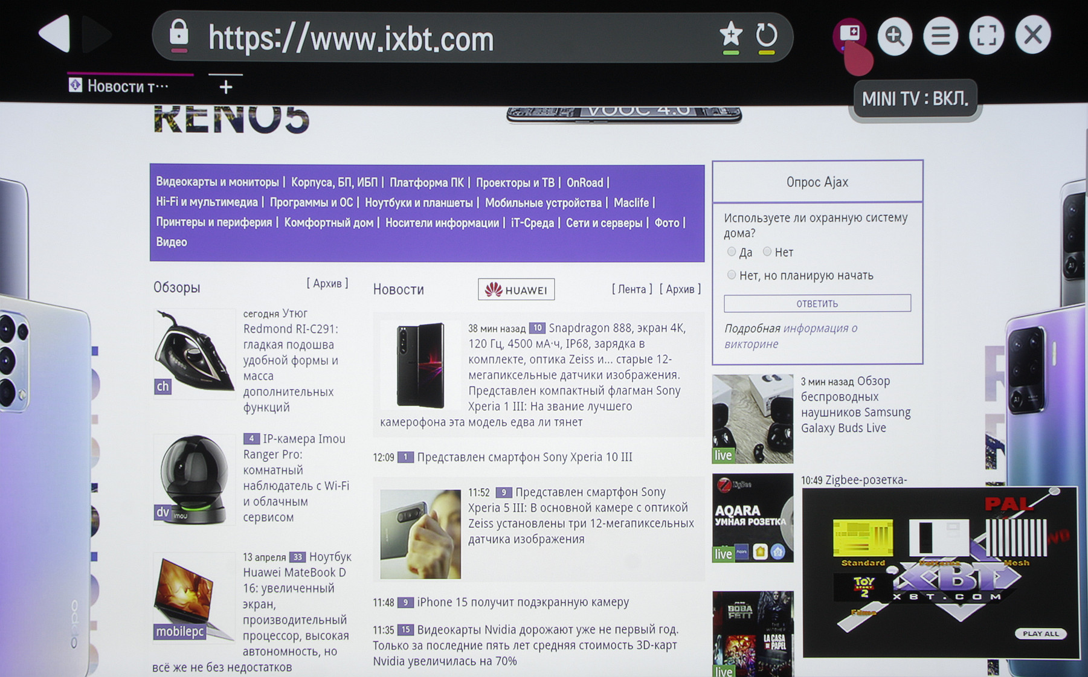
Task: Open the Видео section
Action: 172,242
